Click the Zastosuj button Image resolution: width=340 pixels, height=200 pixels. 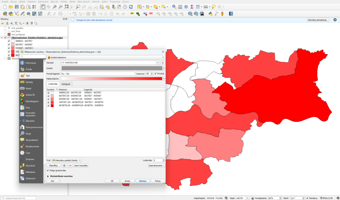[142, 181]
